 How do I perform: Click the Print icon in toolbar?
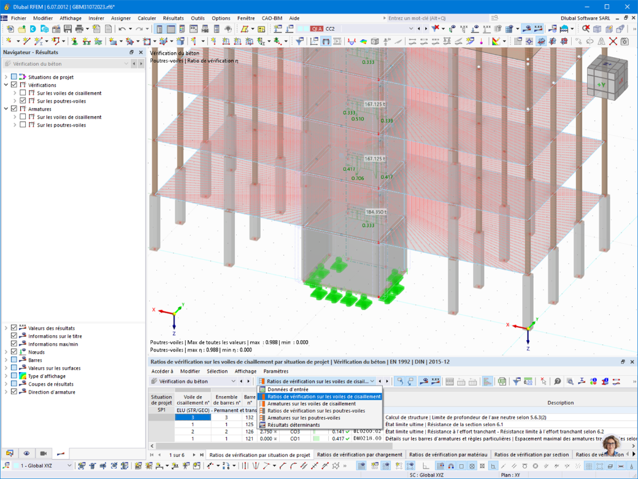(x=79, y=29)
